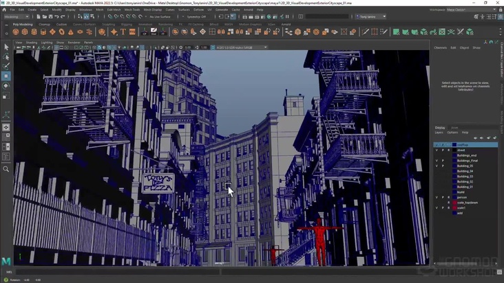
Task: Select the Select tool arrow in the toolbox
Action: [x=6, y=47]
